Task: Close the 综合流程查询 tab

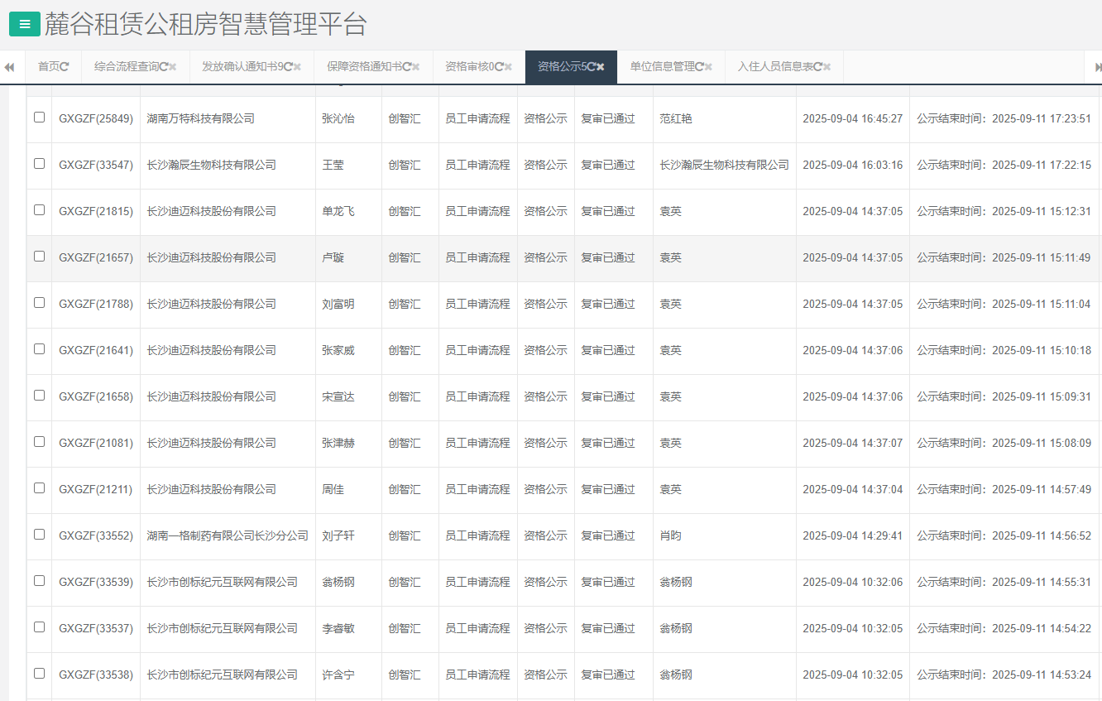Action: click(173, 67)
